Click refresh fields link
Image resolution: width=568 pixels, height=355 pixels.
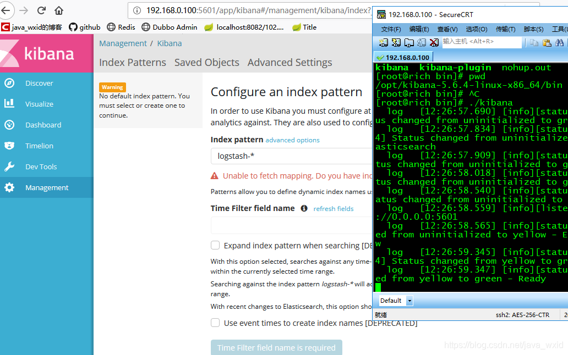(334, 209)
